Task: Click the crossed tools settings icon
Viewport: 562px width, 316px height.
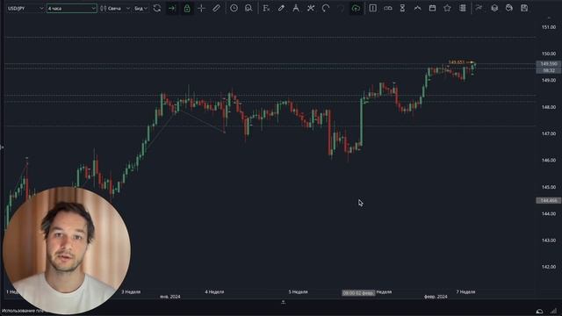Action: (x=311, y=8)
